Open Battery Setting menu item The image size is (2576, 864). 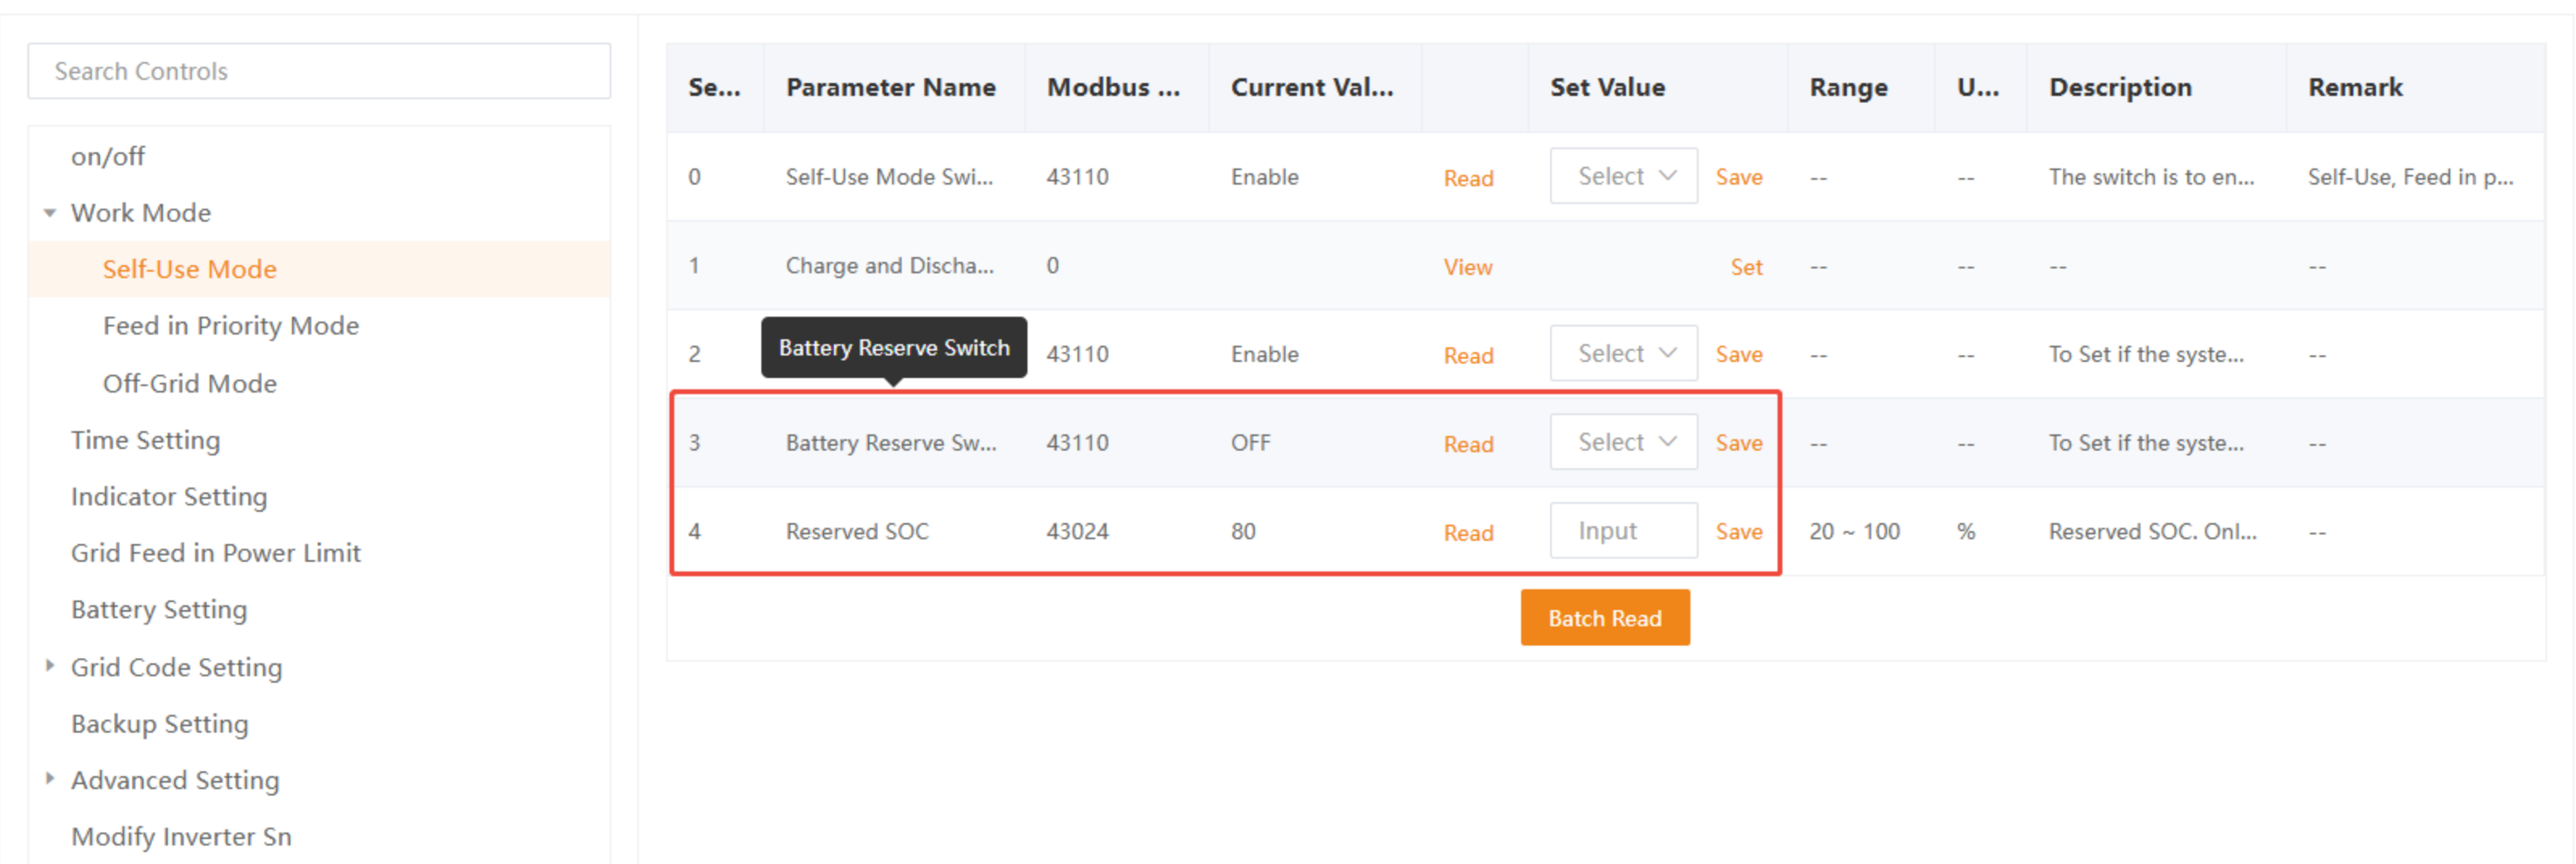coord(158,609)
